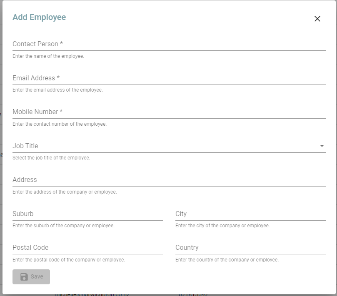Select the job title of the employee

click(167, 146)
